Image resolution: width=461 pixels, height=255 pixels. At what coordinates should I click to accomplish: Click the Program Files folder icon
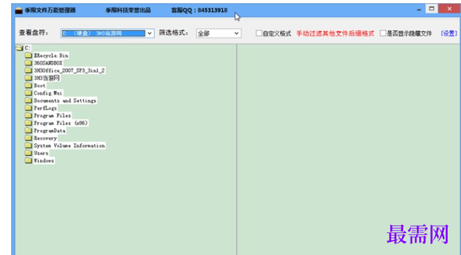coord(29,115)
